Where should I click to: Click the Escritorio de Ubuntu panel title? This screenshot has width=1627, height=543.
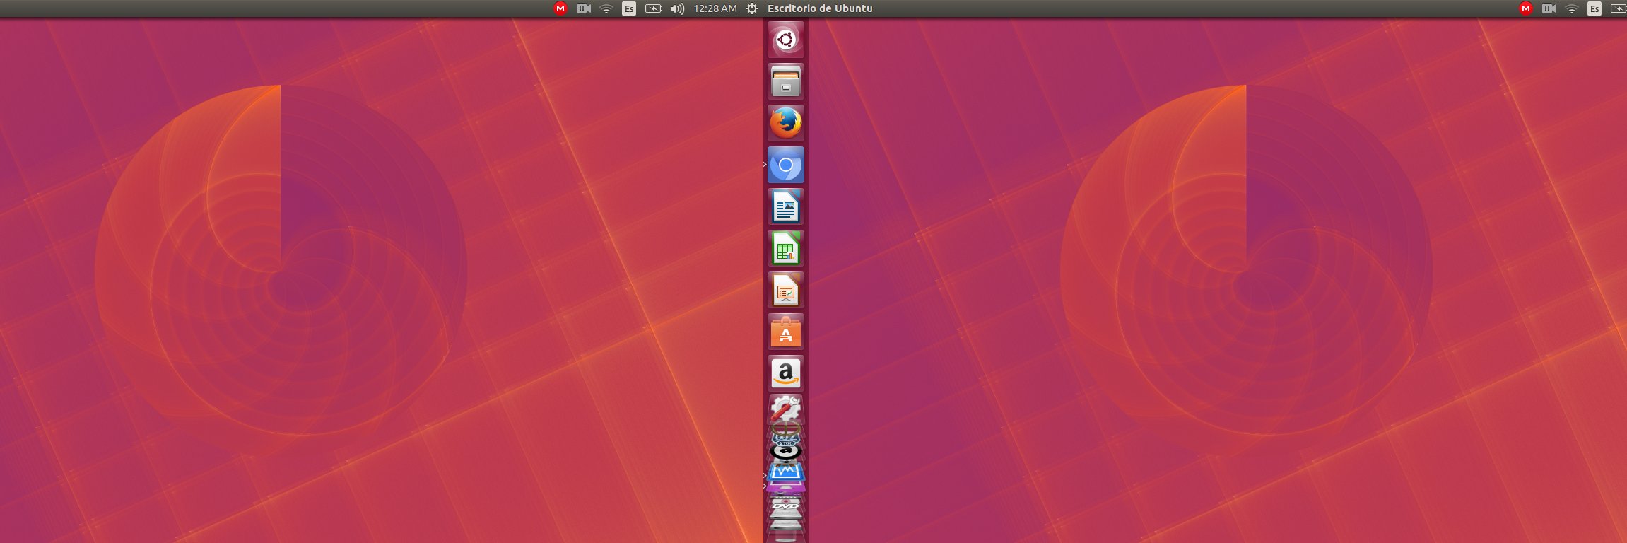pyautogui.click(x=820, y=8)
